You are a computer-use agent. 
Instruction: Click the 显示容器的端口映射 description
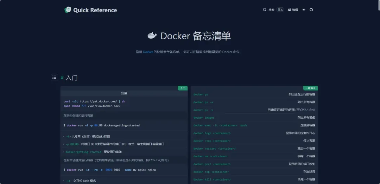point(302,164)
